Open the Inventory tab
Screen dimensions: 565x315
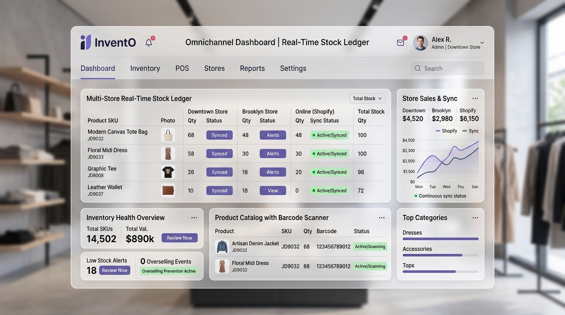click(145, 68)
